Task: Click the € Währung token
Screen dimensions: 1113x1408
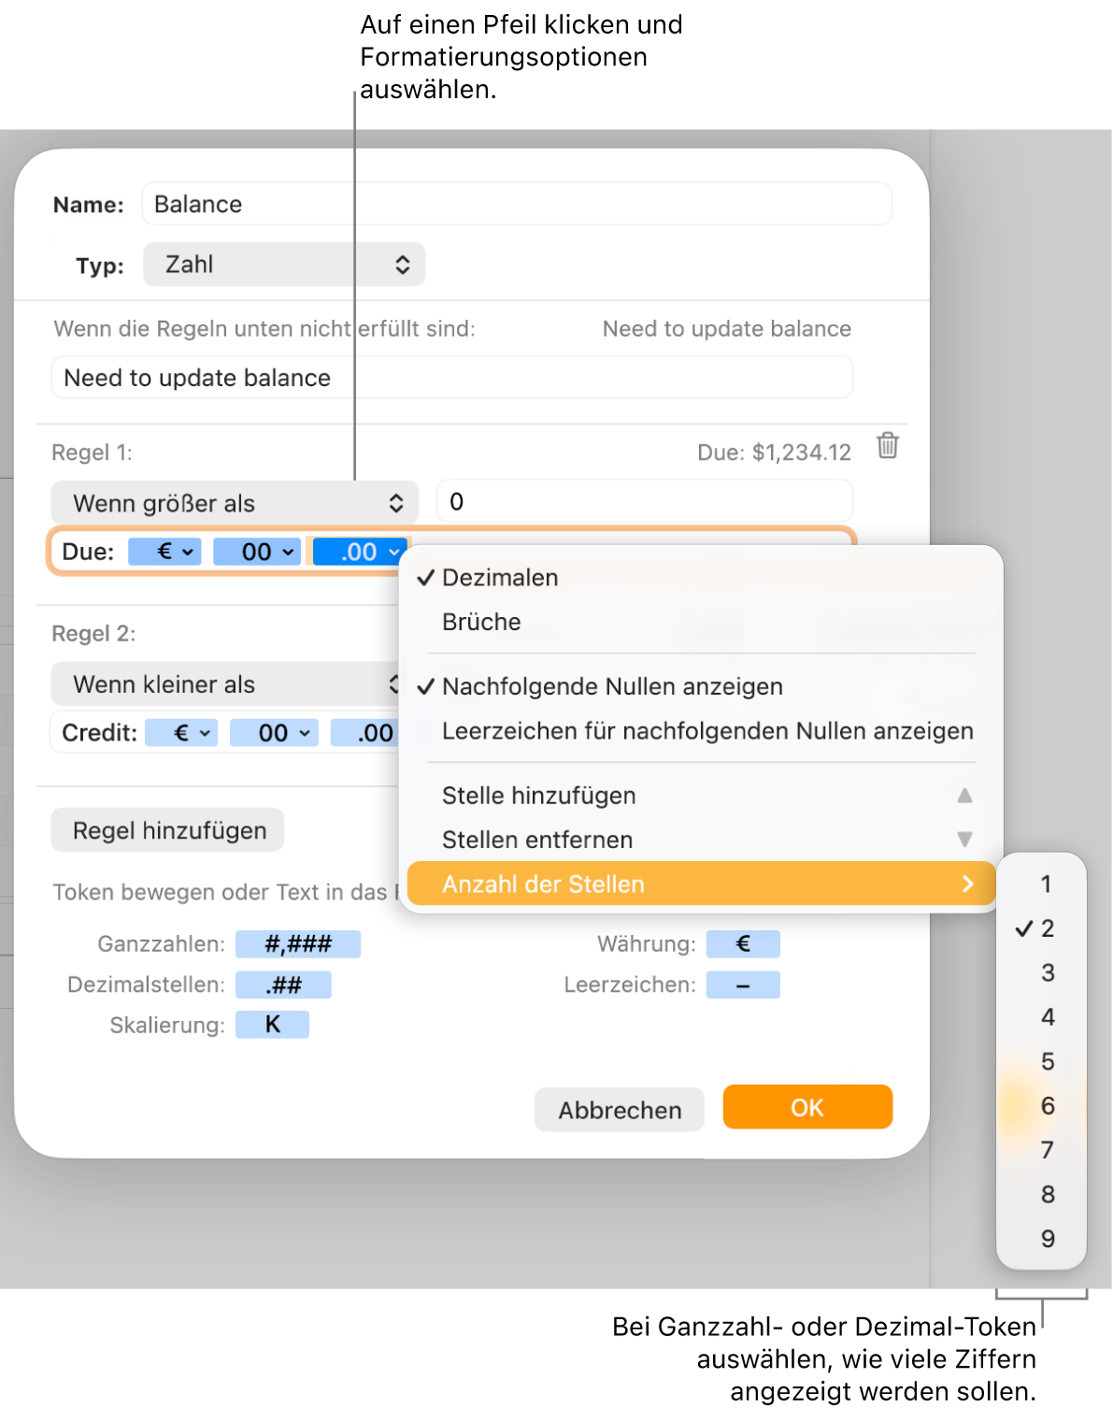Action: [743, 944]
